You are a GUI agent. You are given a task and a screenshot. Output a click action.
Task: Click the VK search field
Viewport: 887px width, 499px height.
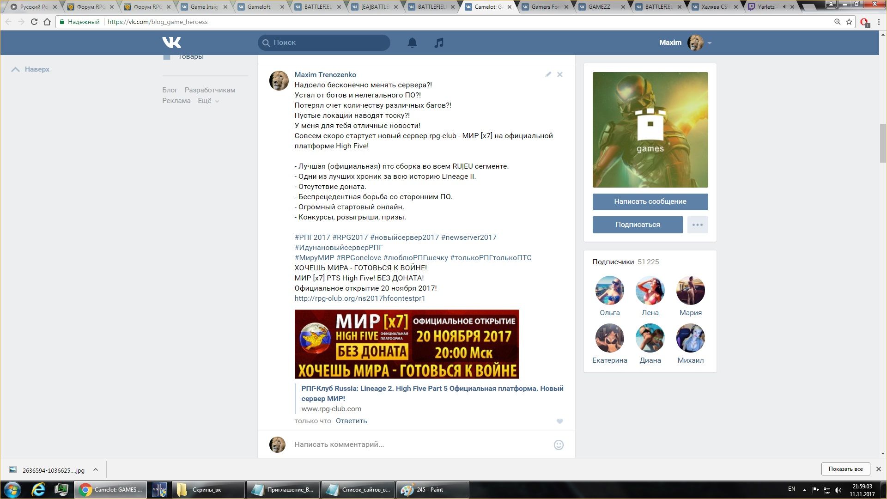[x=324, y=43]
